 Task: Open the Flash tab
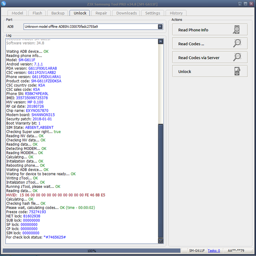(x=37, y=13)
